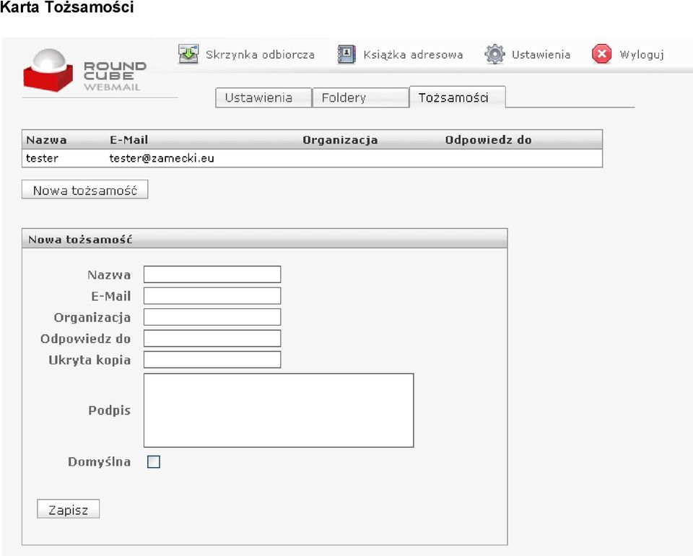This screenshot has height=556, width=693.
Task: Click tester@zamecki.eu in the list
Action: coord(162,158)
